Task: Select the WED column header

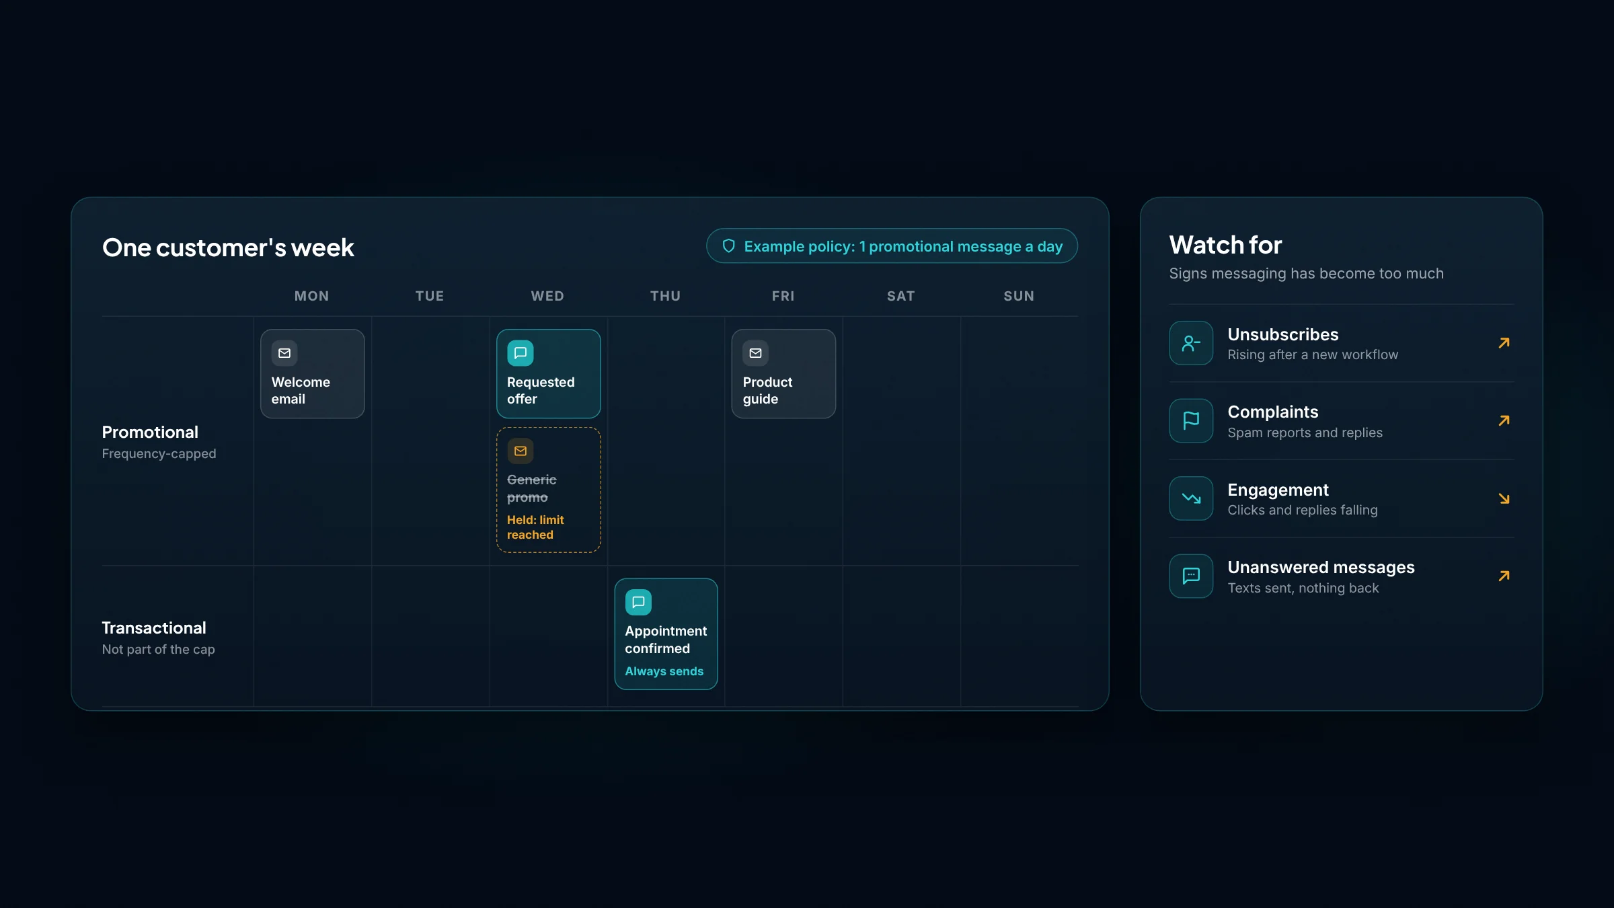Action: tap(547, 296)
